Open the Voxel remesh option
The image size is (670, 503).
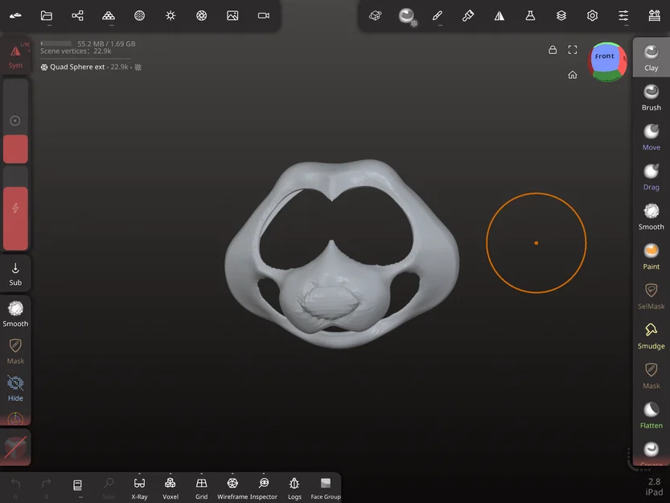tap(171, 488)
